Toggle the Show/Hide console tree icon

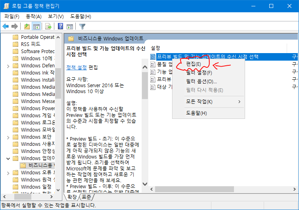click(36, 26)
